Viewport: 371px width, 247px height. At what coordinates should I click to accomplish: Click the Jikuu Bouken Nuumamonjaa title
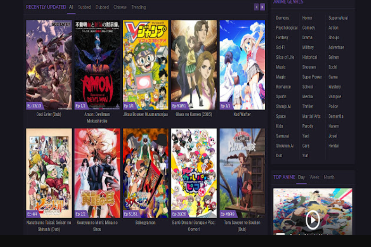pos(145,114)
